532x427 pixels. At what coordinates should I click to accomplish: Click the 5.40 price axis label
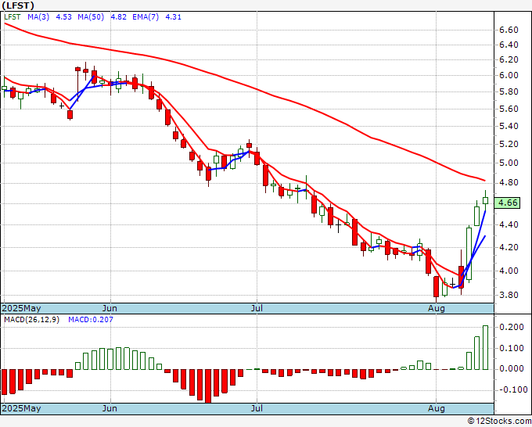tap(509, 126)
